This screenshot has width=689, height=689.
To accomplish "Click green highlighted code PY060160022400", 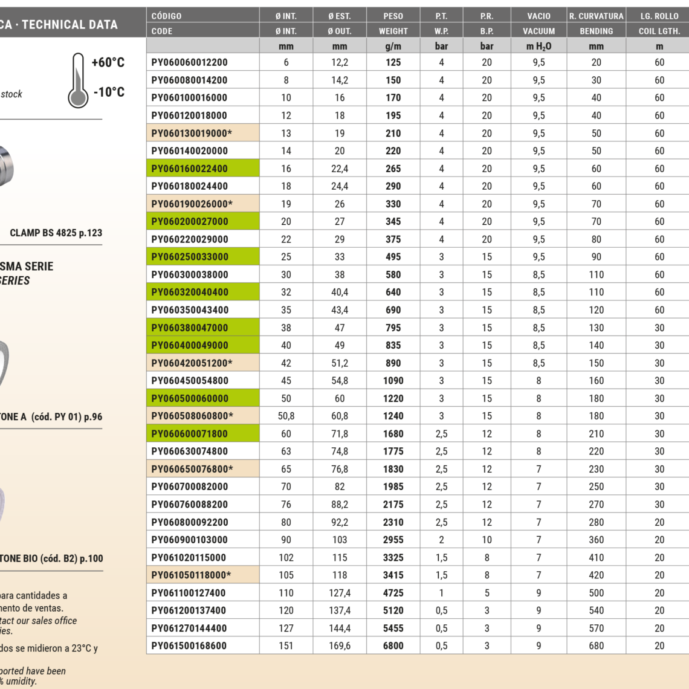I will 190,169.
